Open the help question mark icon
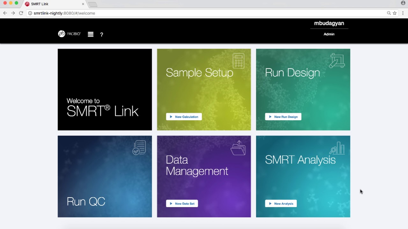This screenshot has width=408, height=229. click(x=102, y=34)
